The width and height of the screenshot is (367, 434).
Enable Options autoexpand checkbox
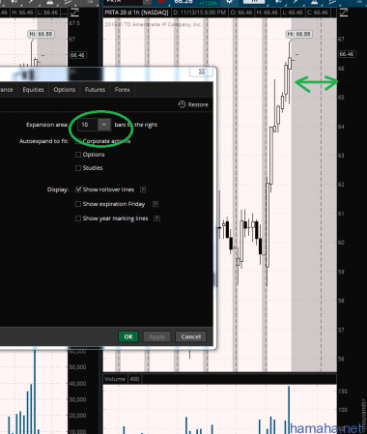(x=78, y=155)
